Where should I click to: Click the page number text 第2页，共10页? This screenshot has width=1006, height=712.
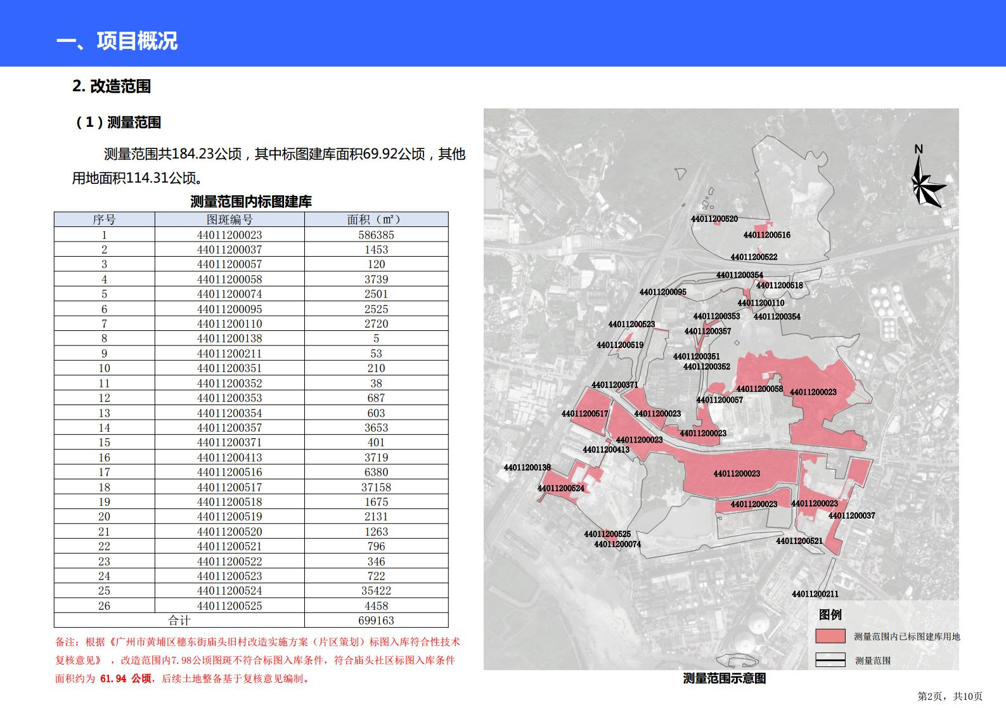950,696
